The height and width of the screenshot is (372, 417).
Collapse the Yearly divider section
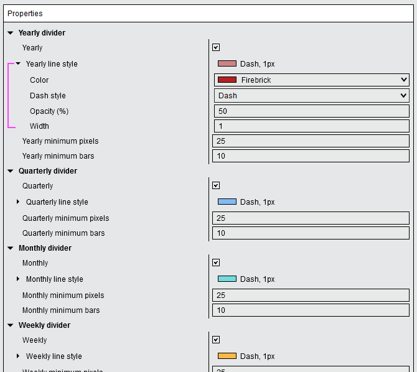point(11,33)
